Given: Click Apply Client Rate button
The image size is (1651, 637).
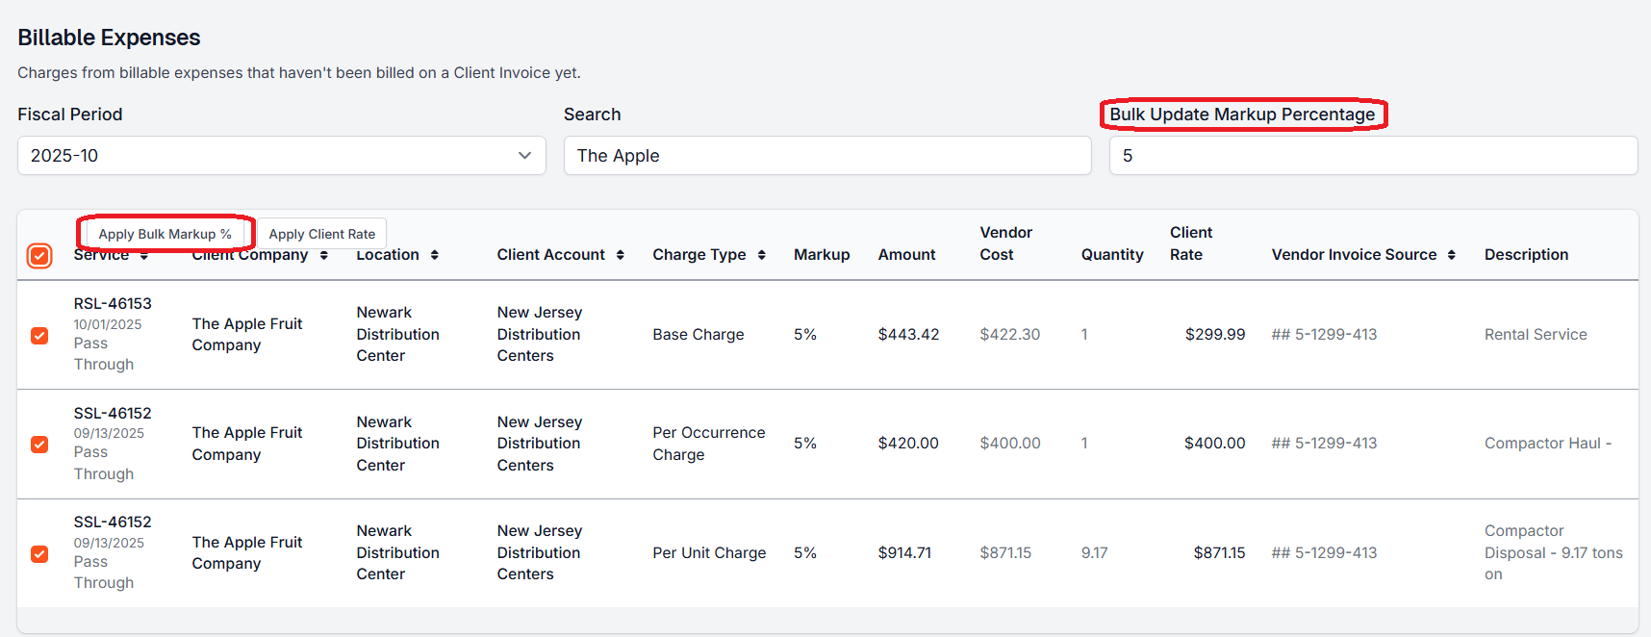Looking at the screenshot, I should [322, 234].
